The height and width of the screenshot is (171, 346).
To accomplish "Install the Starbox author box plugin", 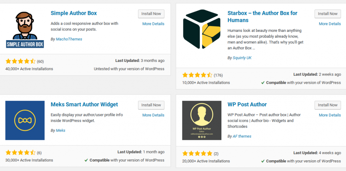I will tap(328, 14).
